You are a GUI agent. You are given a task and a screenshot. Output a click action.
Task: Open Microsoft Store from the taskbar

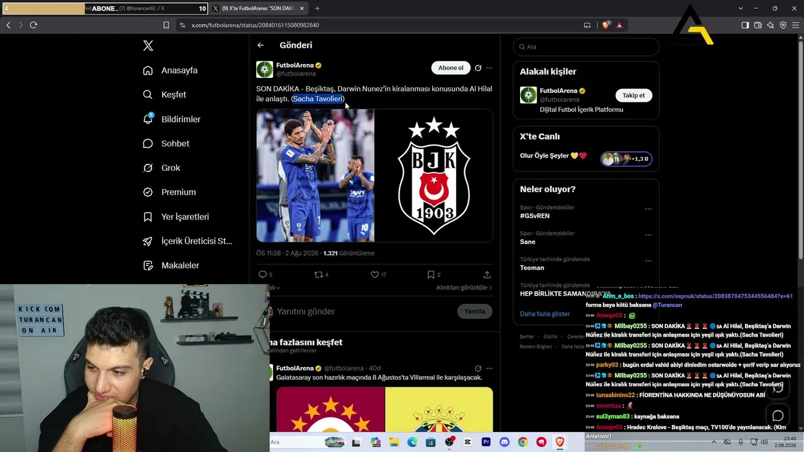click(431, 443)
